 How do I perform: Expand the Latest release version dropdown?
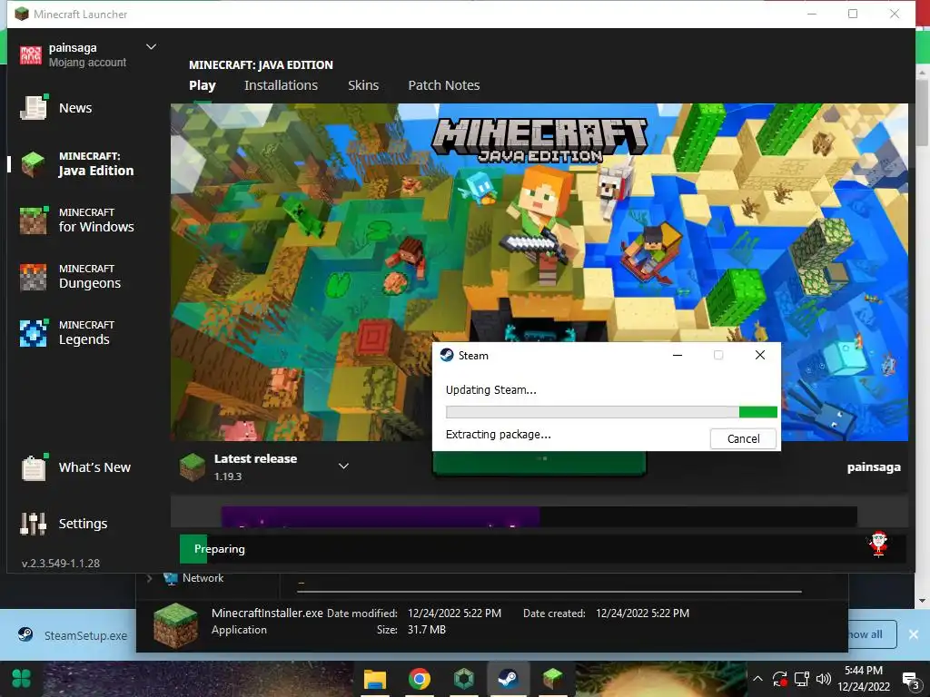click(x=343, y=466)
